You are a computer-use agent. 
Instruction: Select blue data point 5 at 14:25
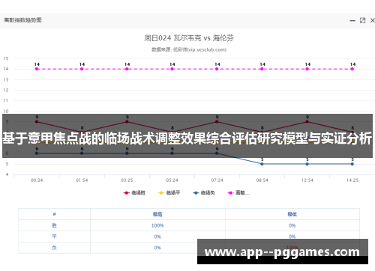[x=352, y=164]
